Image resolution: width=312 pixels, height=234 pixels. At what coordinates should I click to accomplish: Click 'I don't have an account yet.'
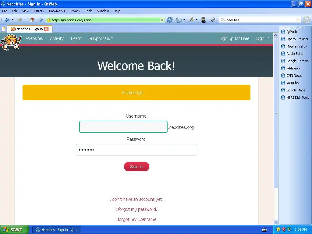[136, 199]
